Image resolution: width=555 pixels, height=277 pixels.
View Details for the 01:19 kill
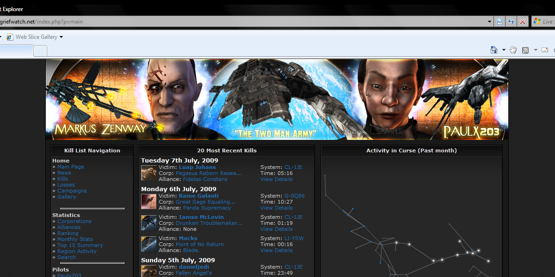[x=277, y=229]
